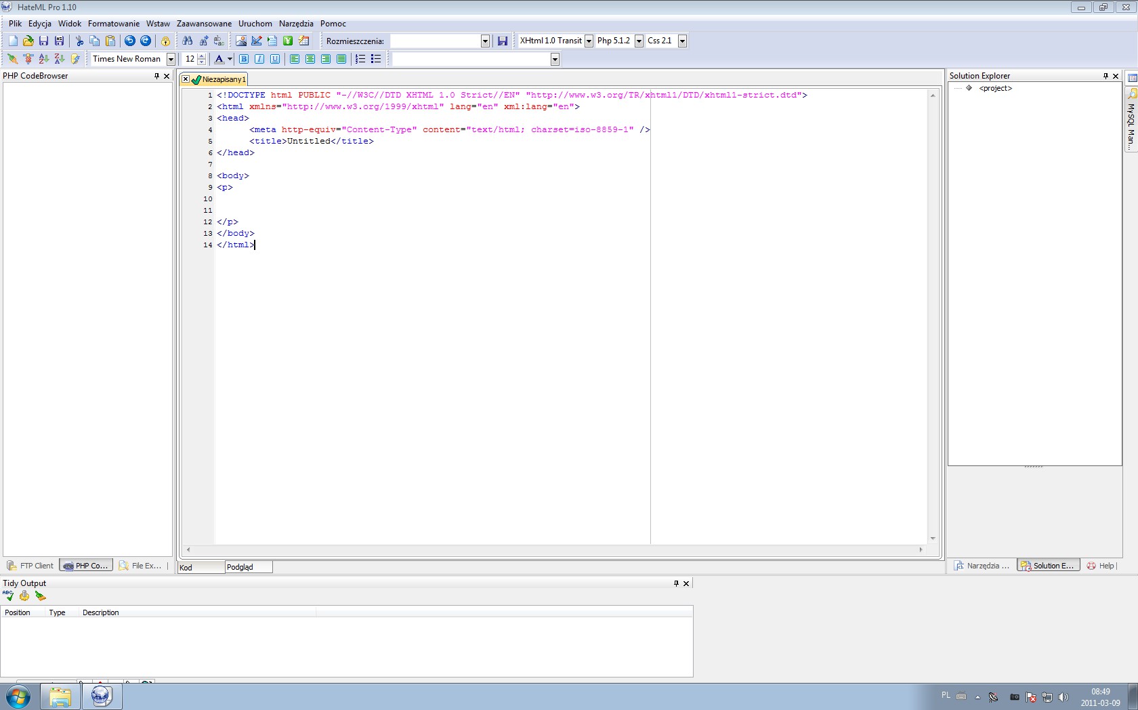Open the Times New Roman font dropdown

click(171, 60)
